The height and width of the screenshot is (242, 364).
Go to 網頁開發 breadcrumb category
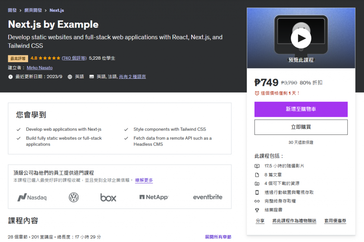33,10
